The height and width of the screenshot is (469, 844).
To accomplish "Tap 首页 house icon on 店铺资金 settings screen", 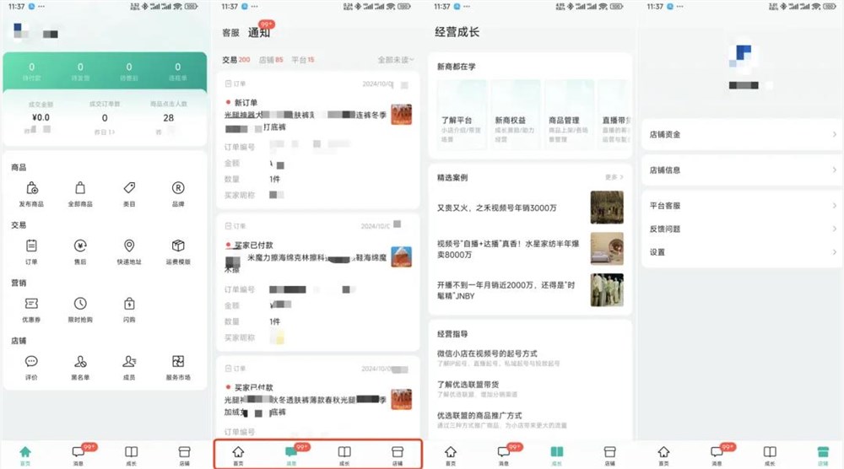I will coord(663,452).
